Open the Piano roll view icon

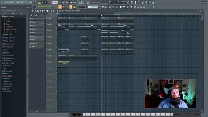pos(106,7)
